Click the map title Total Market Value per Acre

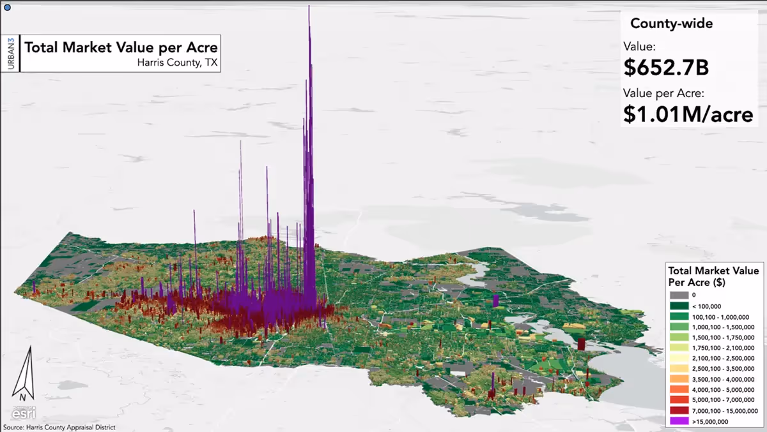121,47
